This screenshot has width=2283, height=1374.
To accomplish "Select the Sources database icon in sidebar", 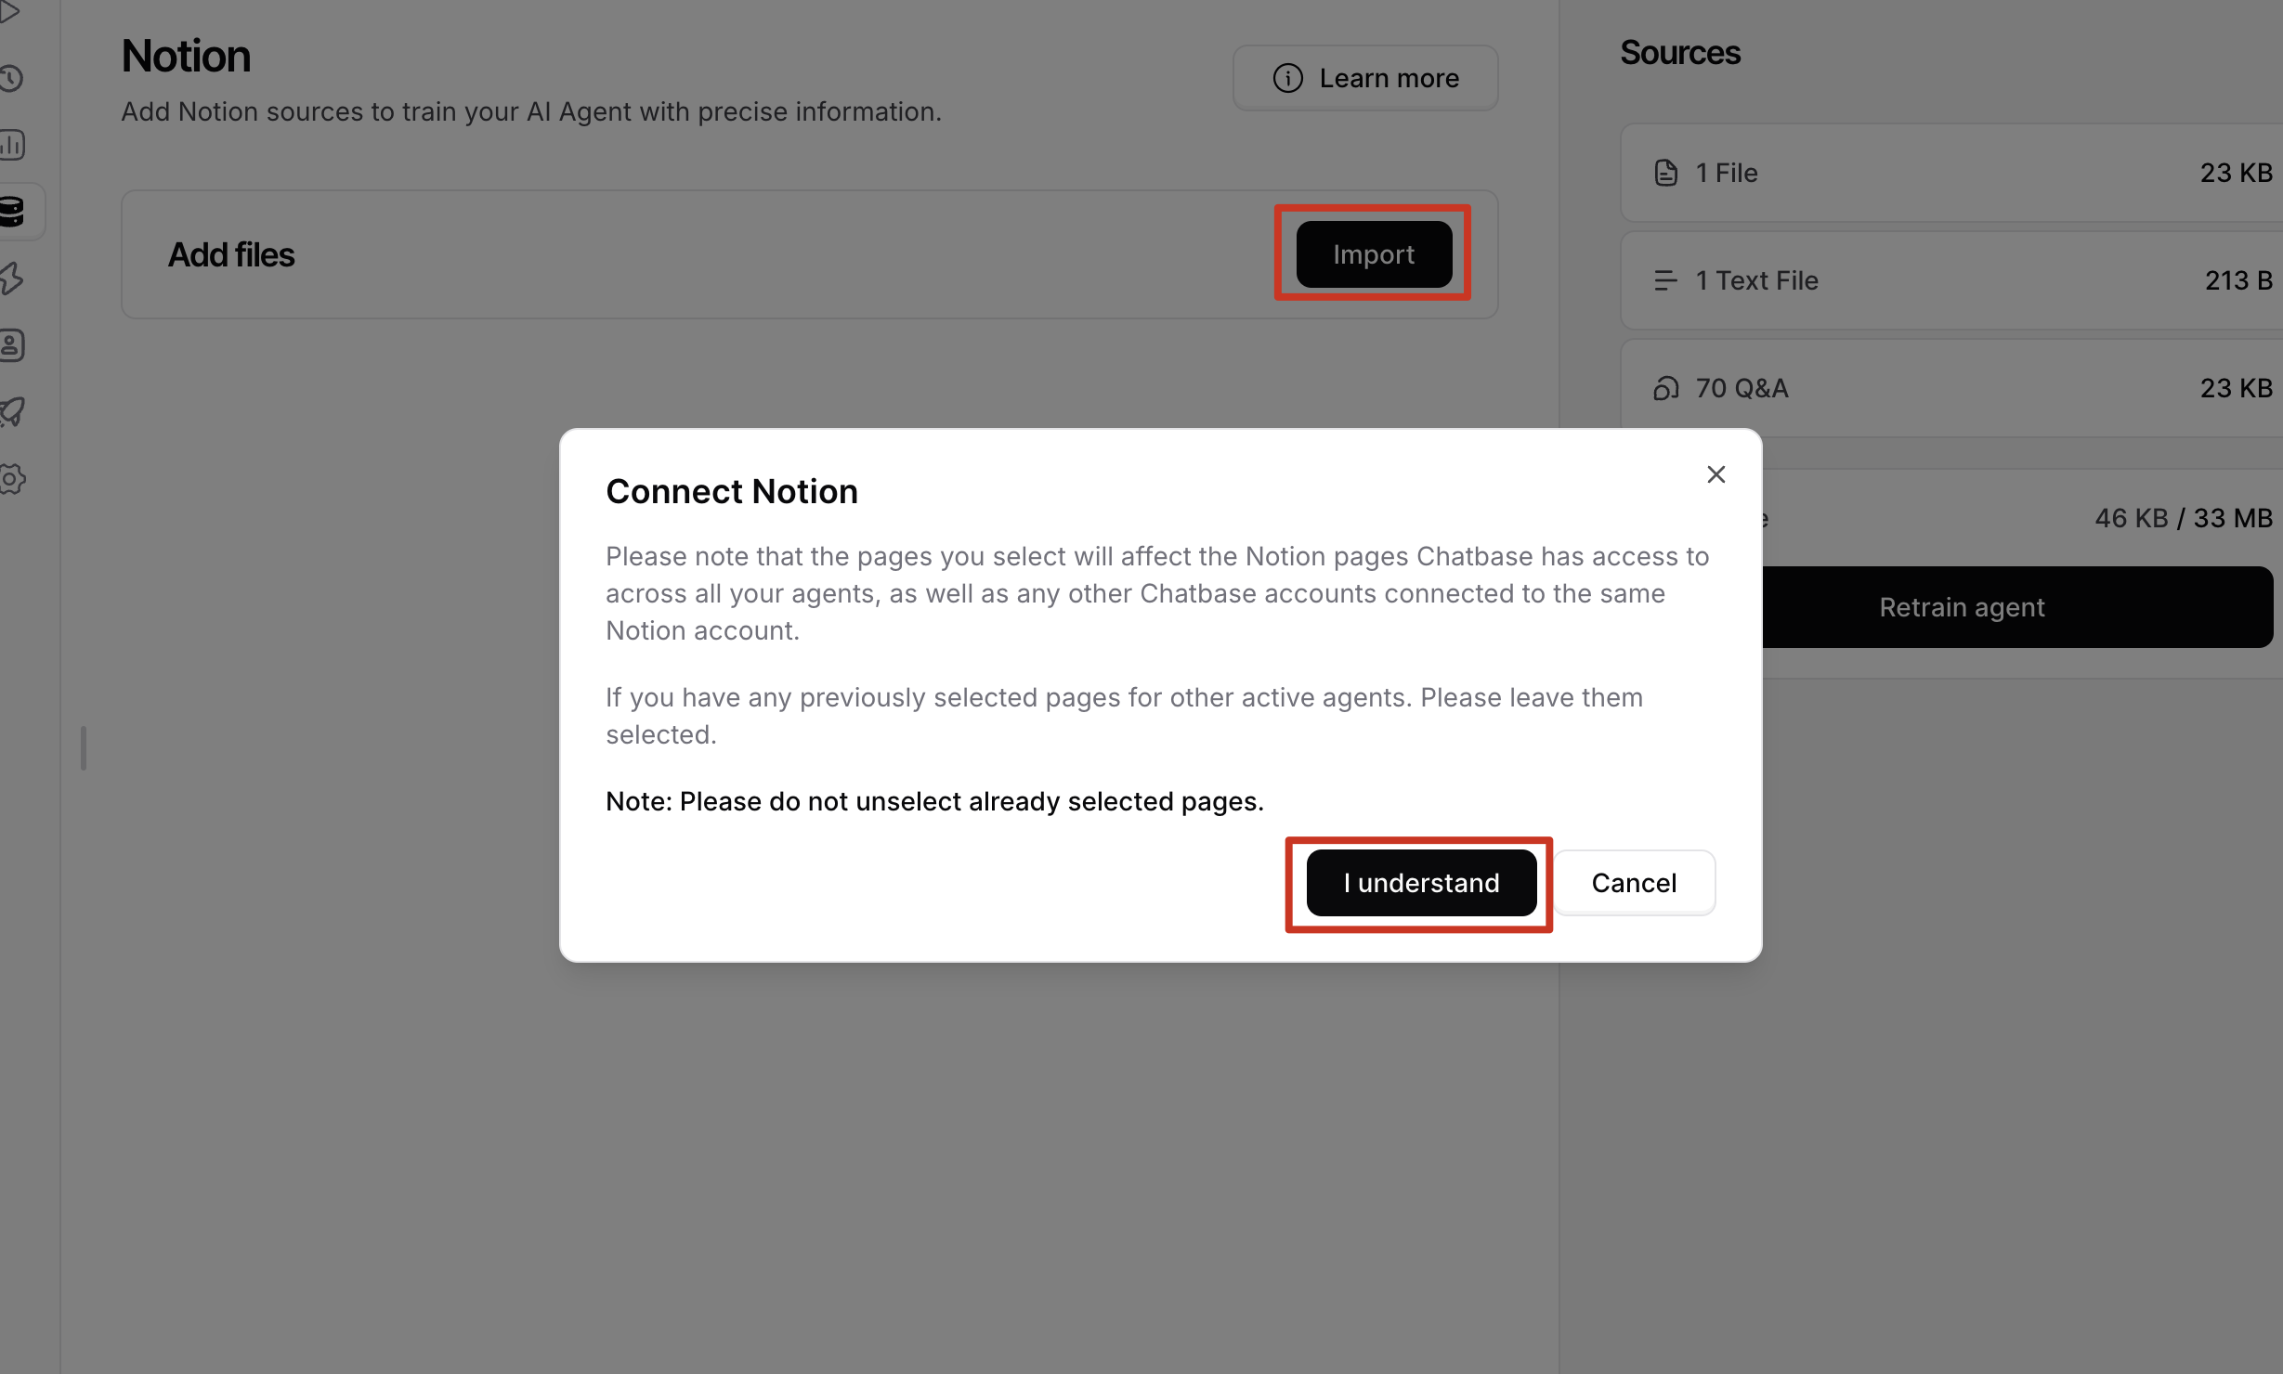I will point(12,212).
